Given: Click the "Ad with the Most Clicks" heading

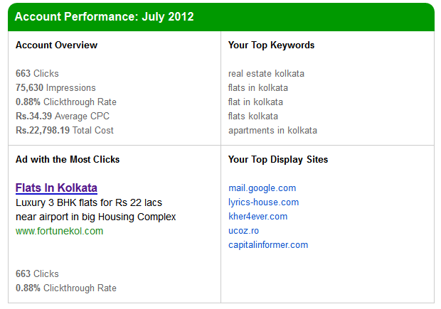Looking at the screenshot, I should coord(68,159).
